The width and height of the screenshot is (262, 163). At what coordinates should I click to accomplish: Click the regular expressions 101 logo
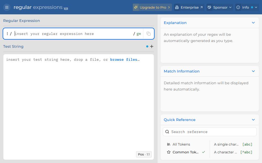(x=41, y=7)
